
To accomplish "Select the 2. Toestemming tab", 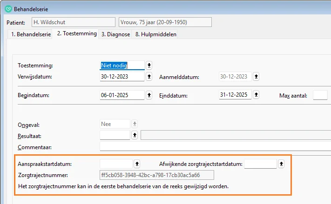I will tap(77, 33).
